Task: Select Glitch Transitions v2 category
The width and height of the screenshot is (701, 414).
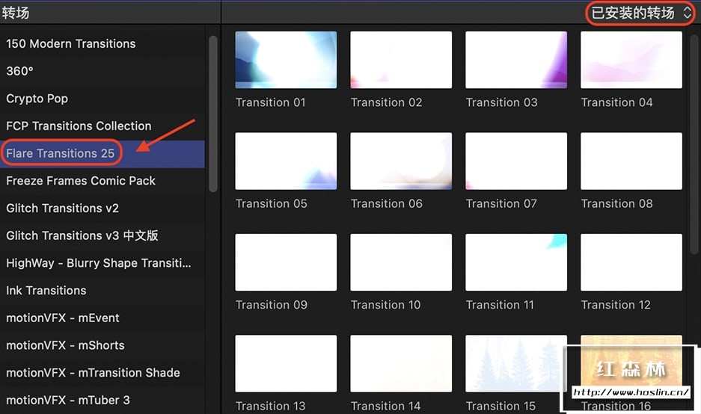Action: [x=102, y=208]
